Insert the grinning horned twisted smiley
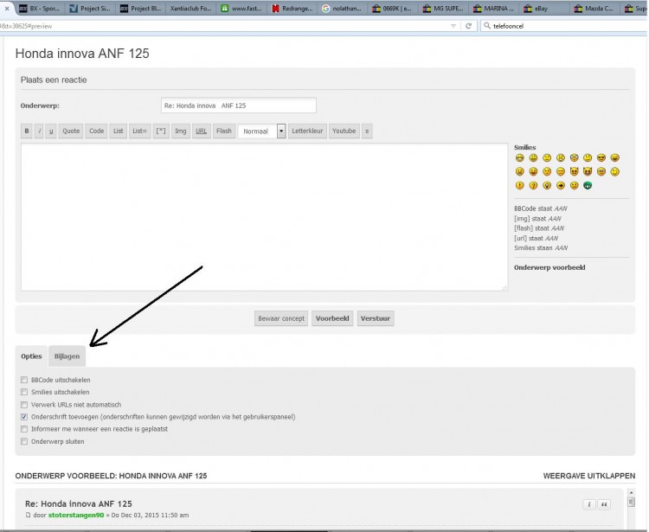Image resolution: width=649 pixels, height=532 pixels. (588, 171)
